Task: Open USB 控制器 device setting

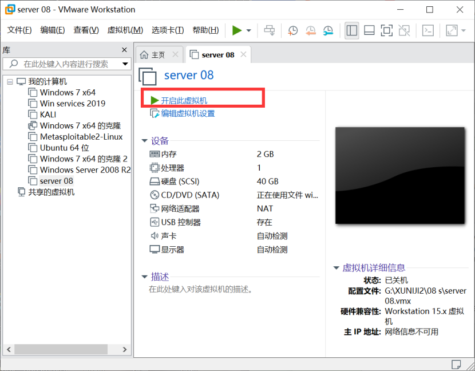Action: tap(175, 223)
